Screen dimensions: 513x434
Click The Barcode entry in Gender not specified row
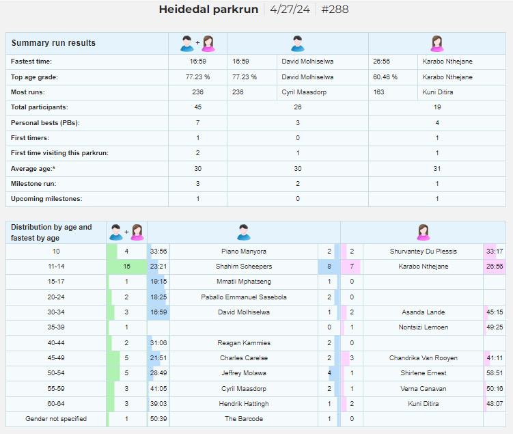pos(244,419)
